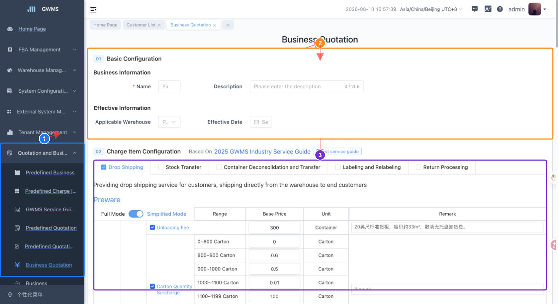The image size is (558, 304).
Task: Click the Warehouse Management sidebar icon
Action: 10,70
